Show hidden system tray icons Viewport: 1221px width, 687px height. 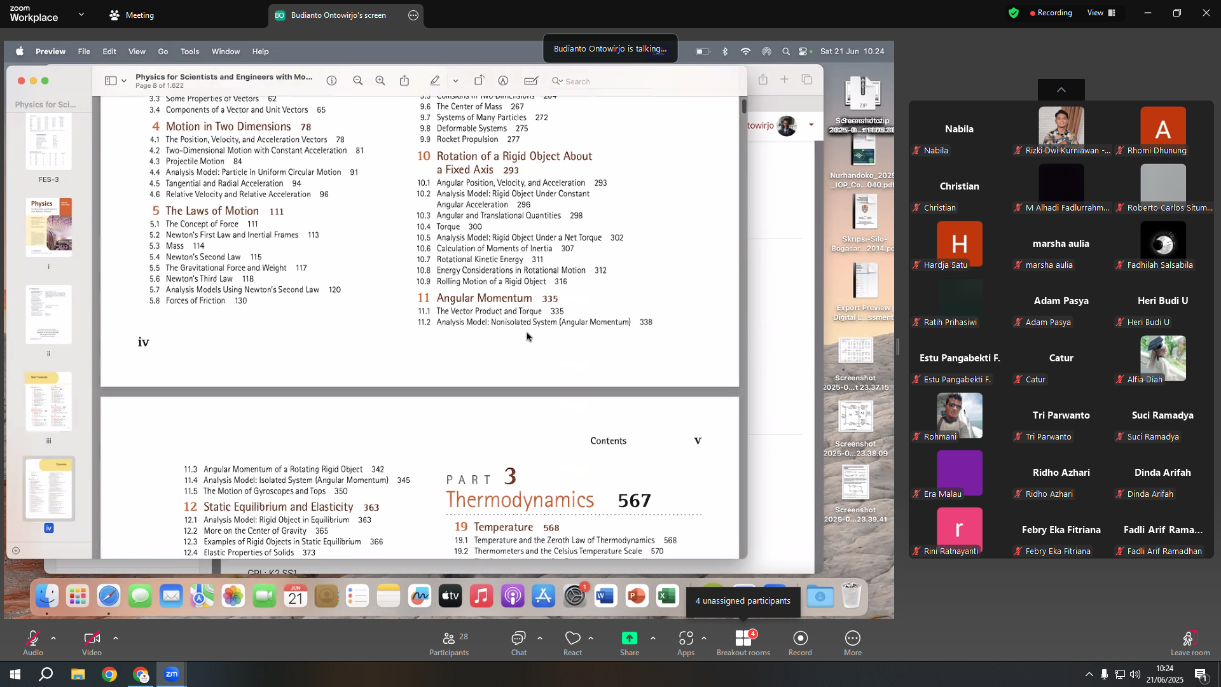point(1089,674)
